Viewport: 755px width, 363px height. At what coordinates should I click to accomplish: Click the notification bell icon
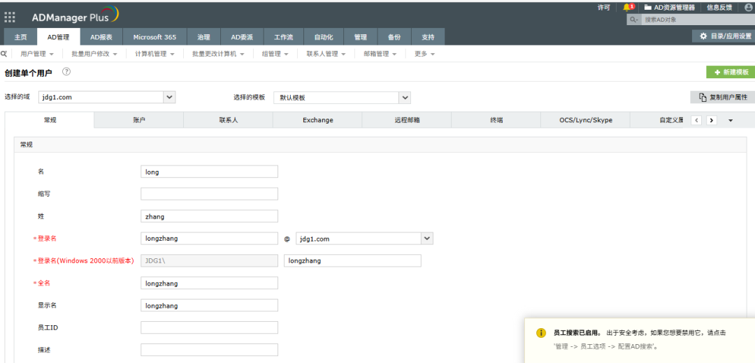[x=627, y=7]
